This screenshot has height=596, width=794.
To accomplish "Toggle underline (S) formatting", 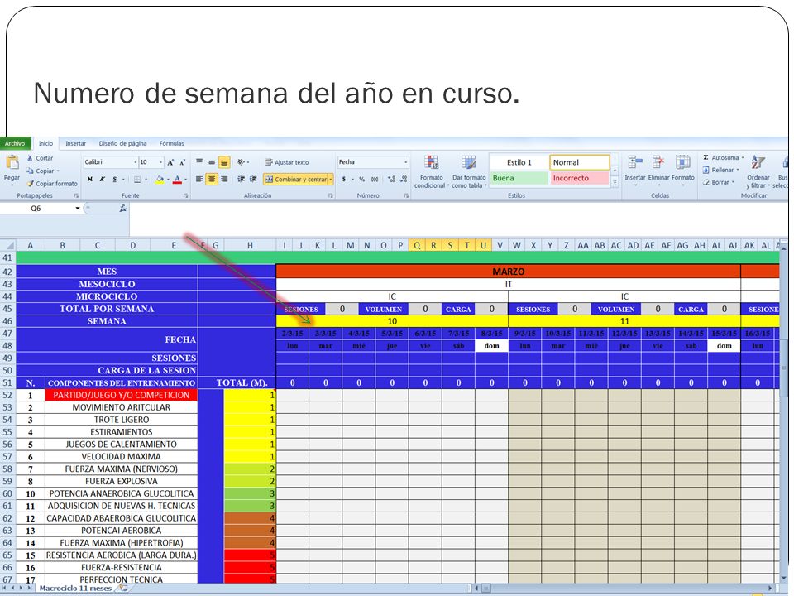I will point(114,179).
